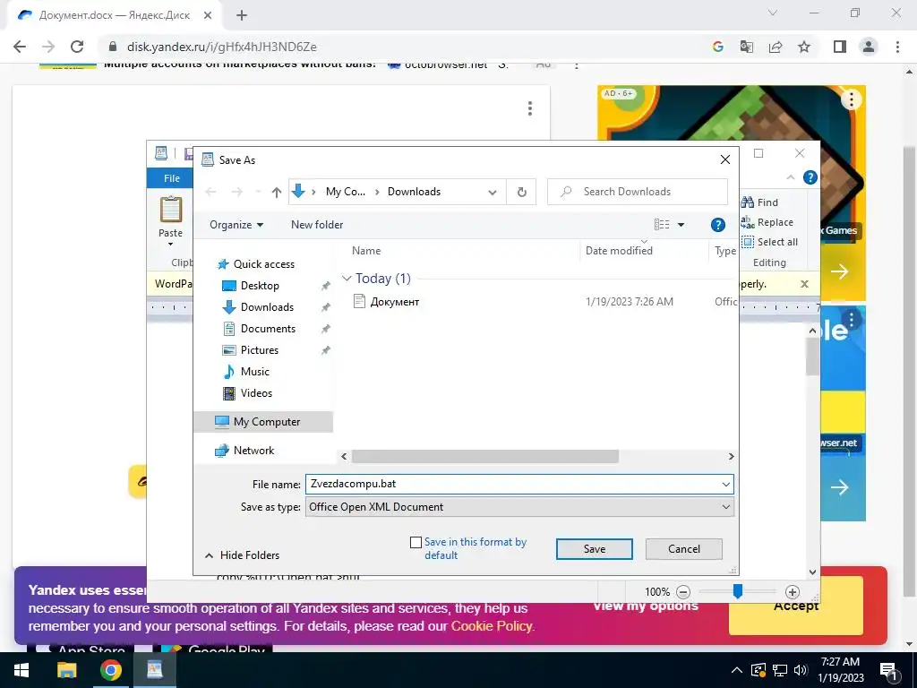Collapse folder pane with Hide Folders
Viewport: 917px width, 688px height.
pyautogui.click(x=242, y=555)
